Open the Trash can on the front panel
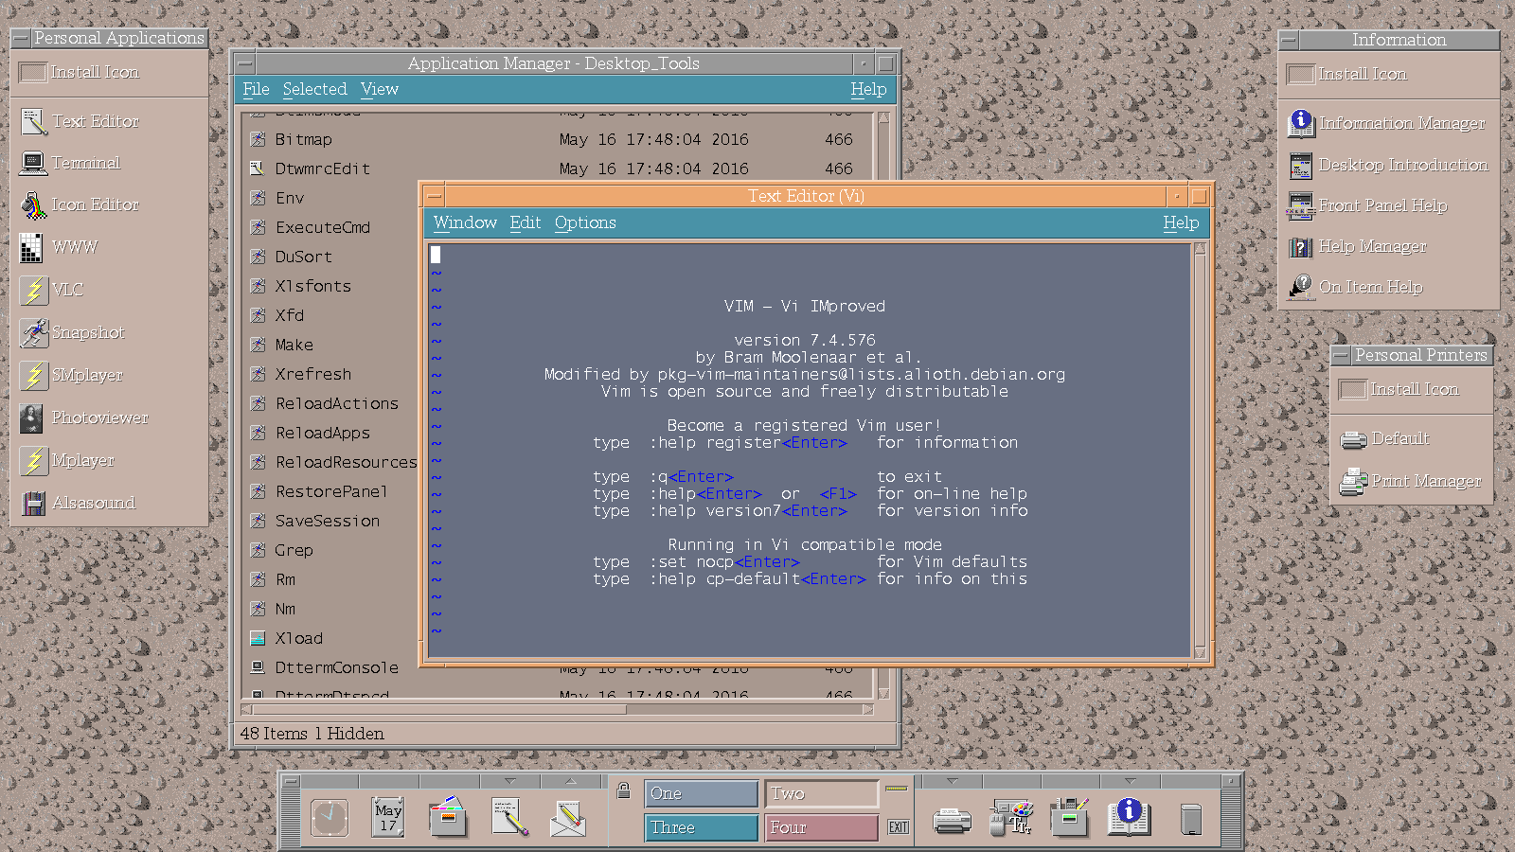Screen dimensions: 1515x852 pos(1191,819)
